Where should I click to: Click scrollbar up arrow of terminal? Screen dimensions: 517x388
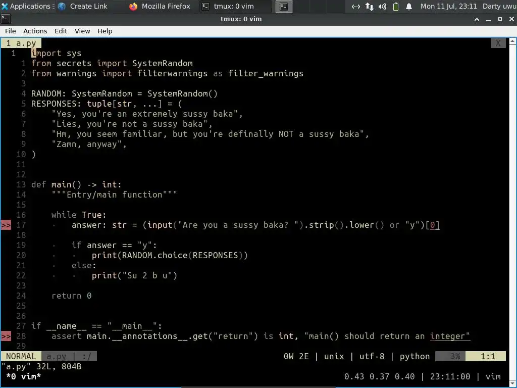click(513, 41)
